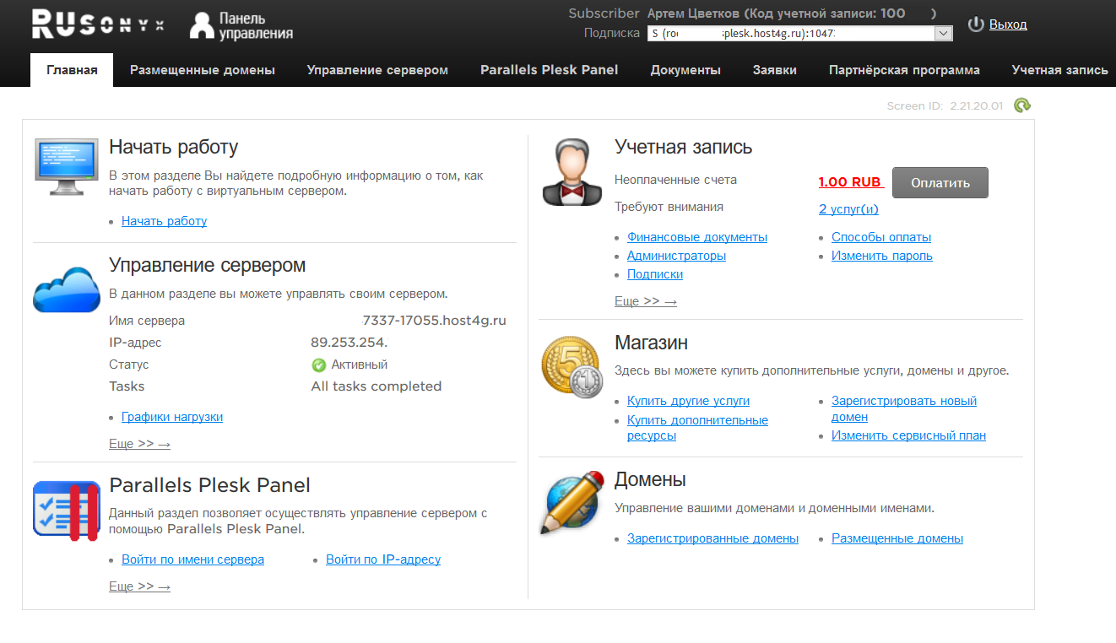This screenshot has width=1116, height=643.
Task: Open the Администраторы link
Action: 676,256
